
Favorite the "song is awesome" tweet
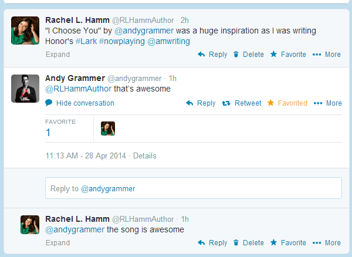pyautogui.click(x=288, y=243)
